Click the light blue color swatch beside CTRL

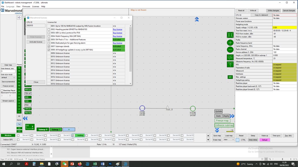pyautogui.click(x=238, y=140)
